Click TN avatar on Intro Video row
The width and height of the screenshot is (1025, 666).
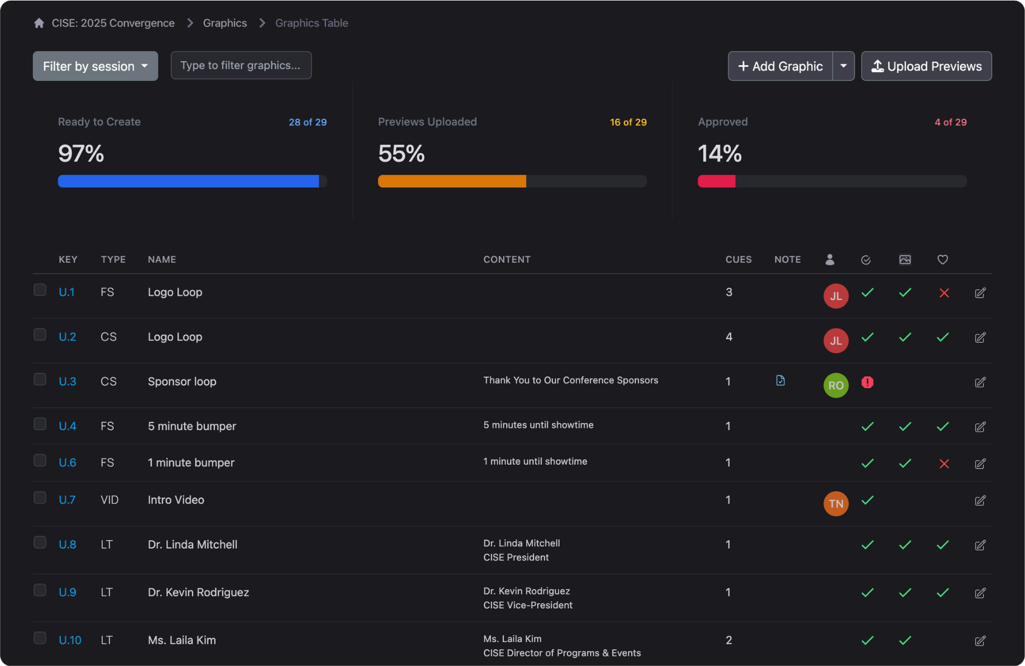coord(836,503)
